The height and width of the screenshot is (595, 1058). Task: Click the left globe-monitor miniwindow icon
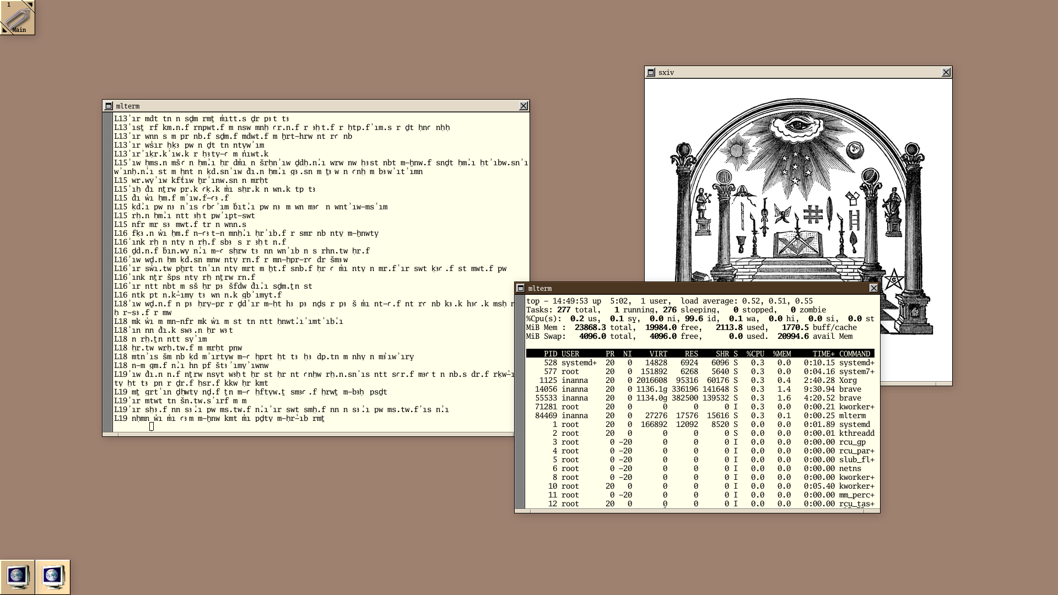pos(18,577)
